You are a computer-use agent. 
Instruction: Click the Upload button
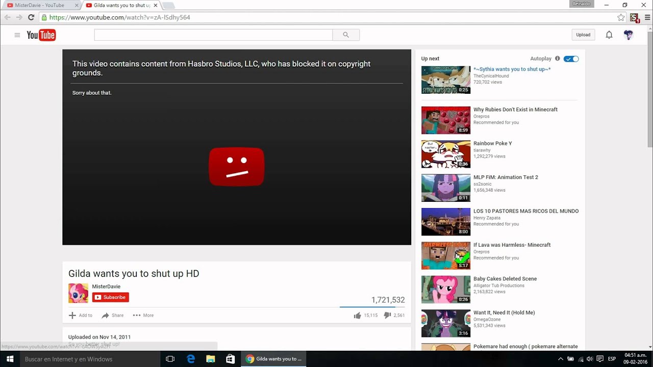point(583,35)
